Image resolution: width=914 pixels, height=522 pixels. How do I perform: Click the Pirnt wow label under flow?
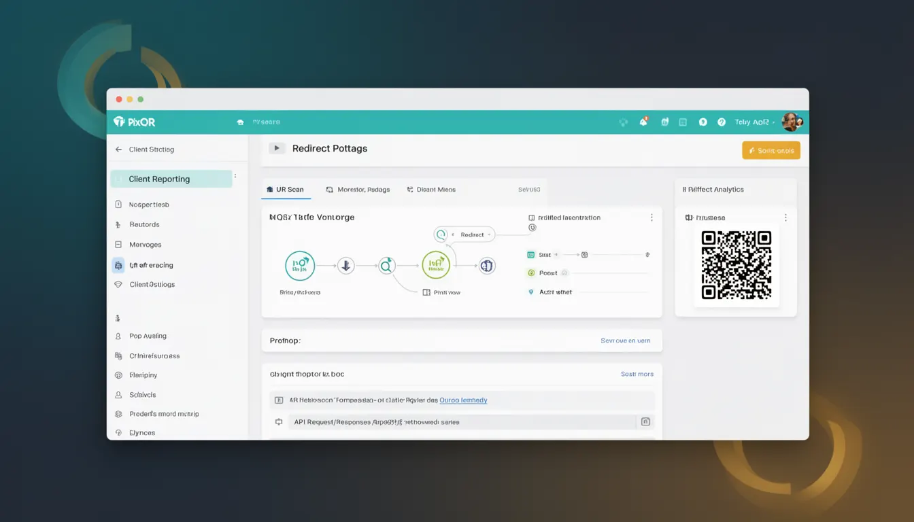[x=441, y=292]
